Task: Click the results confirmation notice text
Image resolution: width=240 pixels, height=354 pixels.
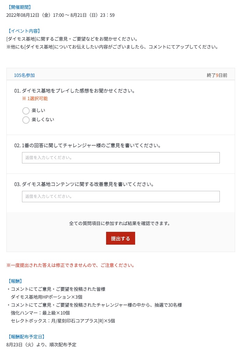Action: tap(120, 223)
